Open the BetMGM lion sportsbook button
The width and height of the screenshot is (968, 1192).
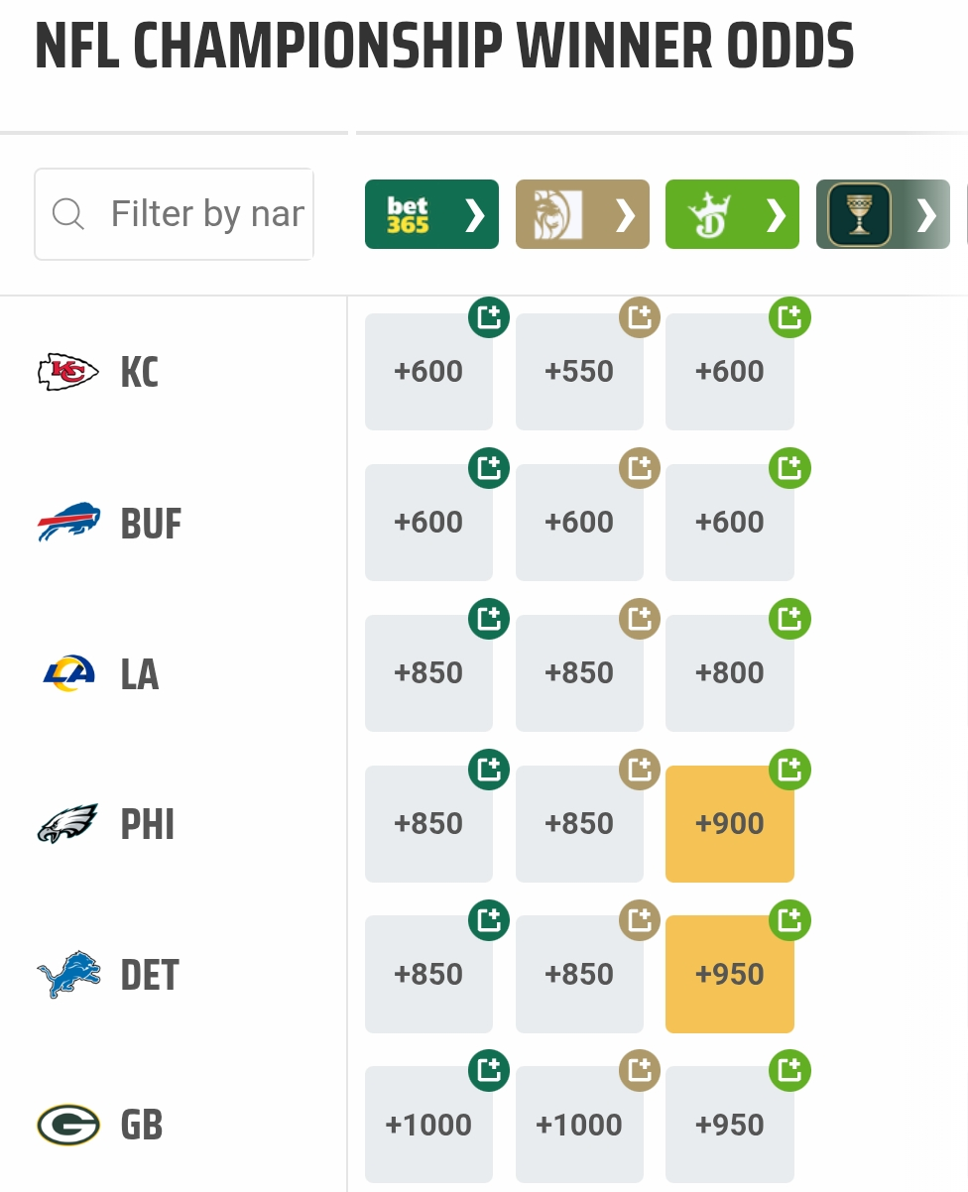point(582,214)
